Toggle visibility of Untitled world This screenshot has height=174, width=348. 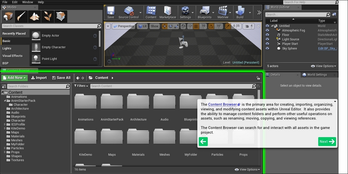tap(267, 26)
